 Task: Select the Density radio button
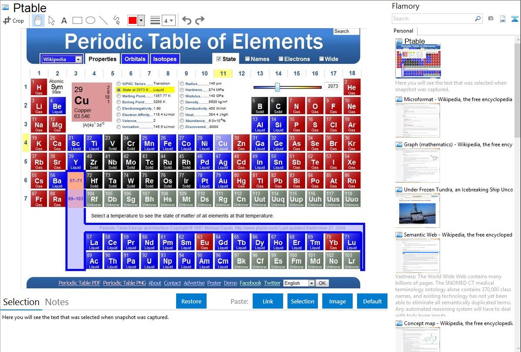(182, 102)
